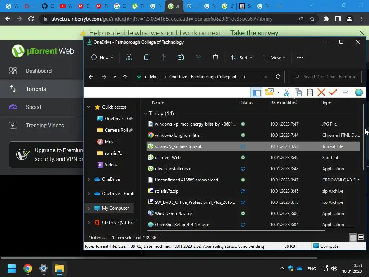Viewport: 369px width, 277px height.
Task: Select Videos in navigation pane
Action: click(107, 164)
